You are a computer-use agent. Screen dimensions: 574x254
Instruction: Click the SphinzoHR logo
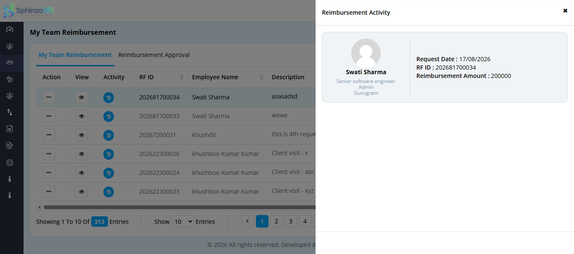coord(29,10)
